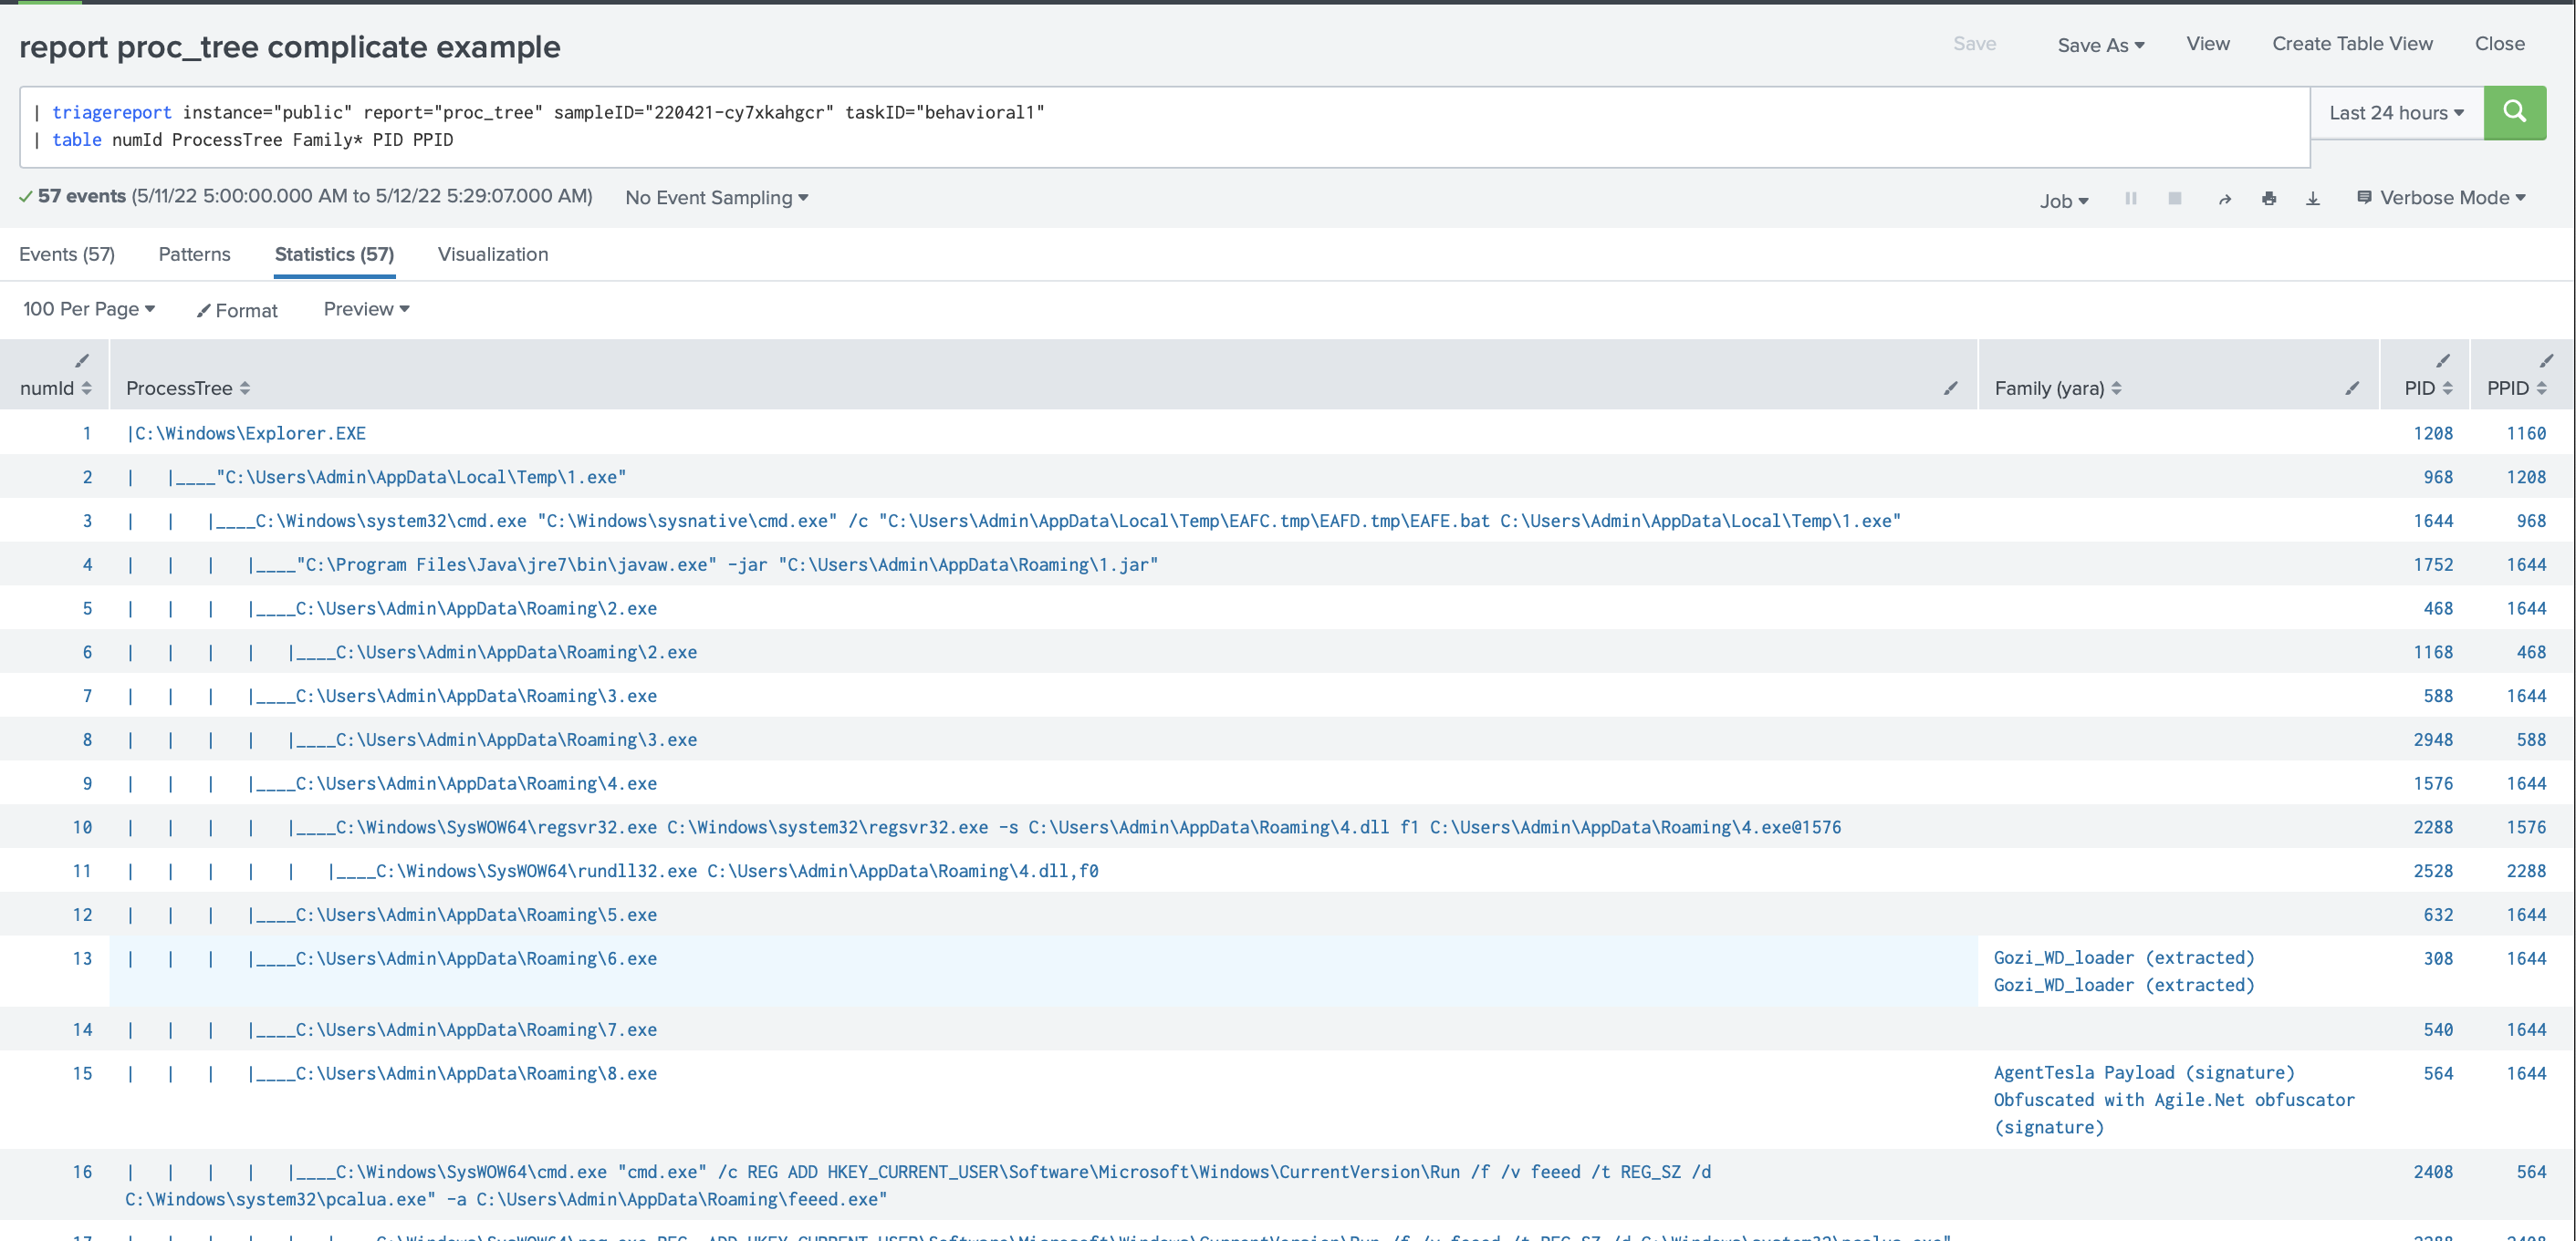The image size is (2576, 1241).
Task: Click PID value 2408
Action: tap(2433, 1171)
